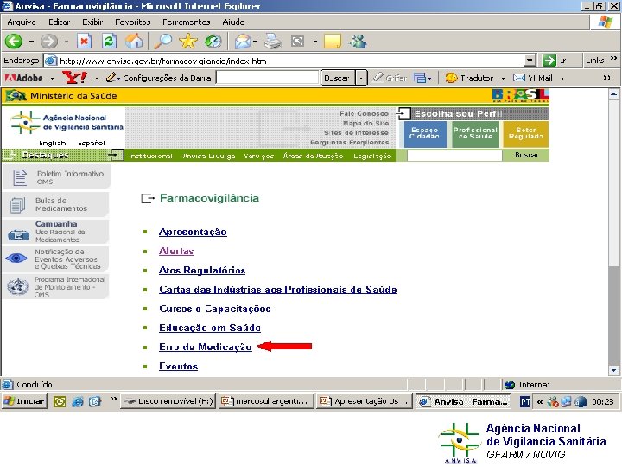The width and height of the screenshot is (622, 467).
Task: Open Configurações da Barra pencil option
Action: coord(158,78)
